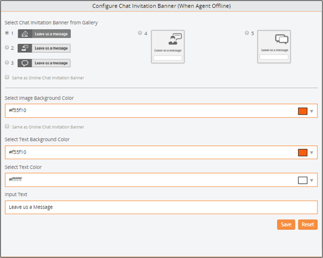Click the double chat bubbles icon in banner 5
Viewport: 323px width, 258px height.
tap(281, 39)
